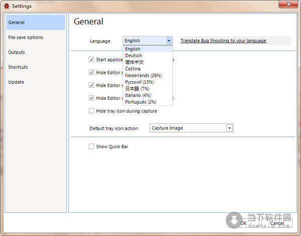301x236 pixels.
Task: Select Čeština in the language list
Action: (133, 69)
